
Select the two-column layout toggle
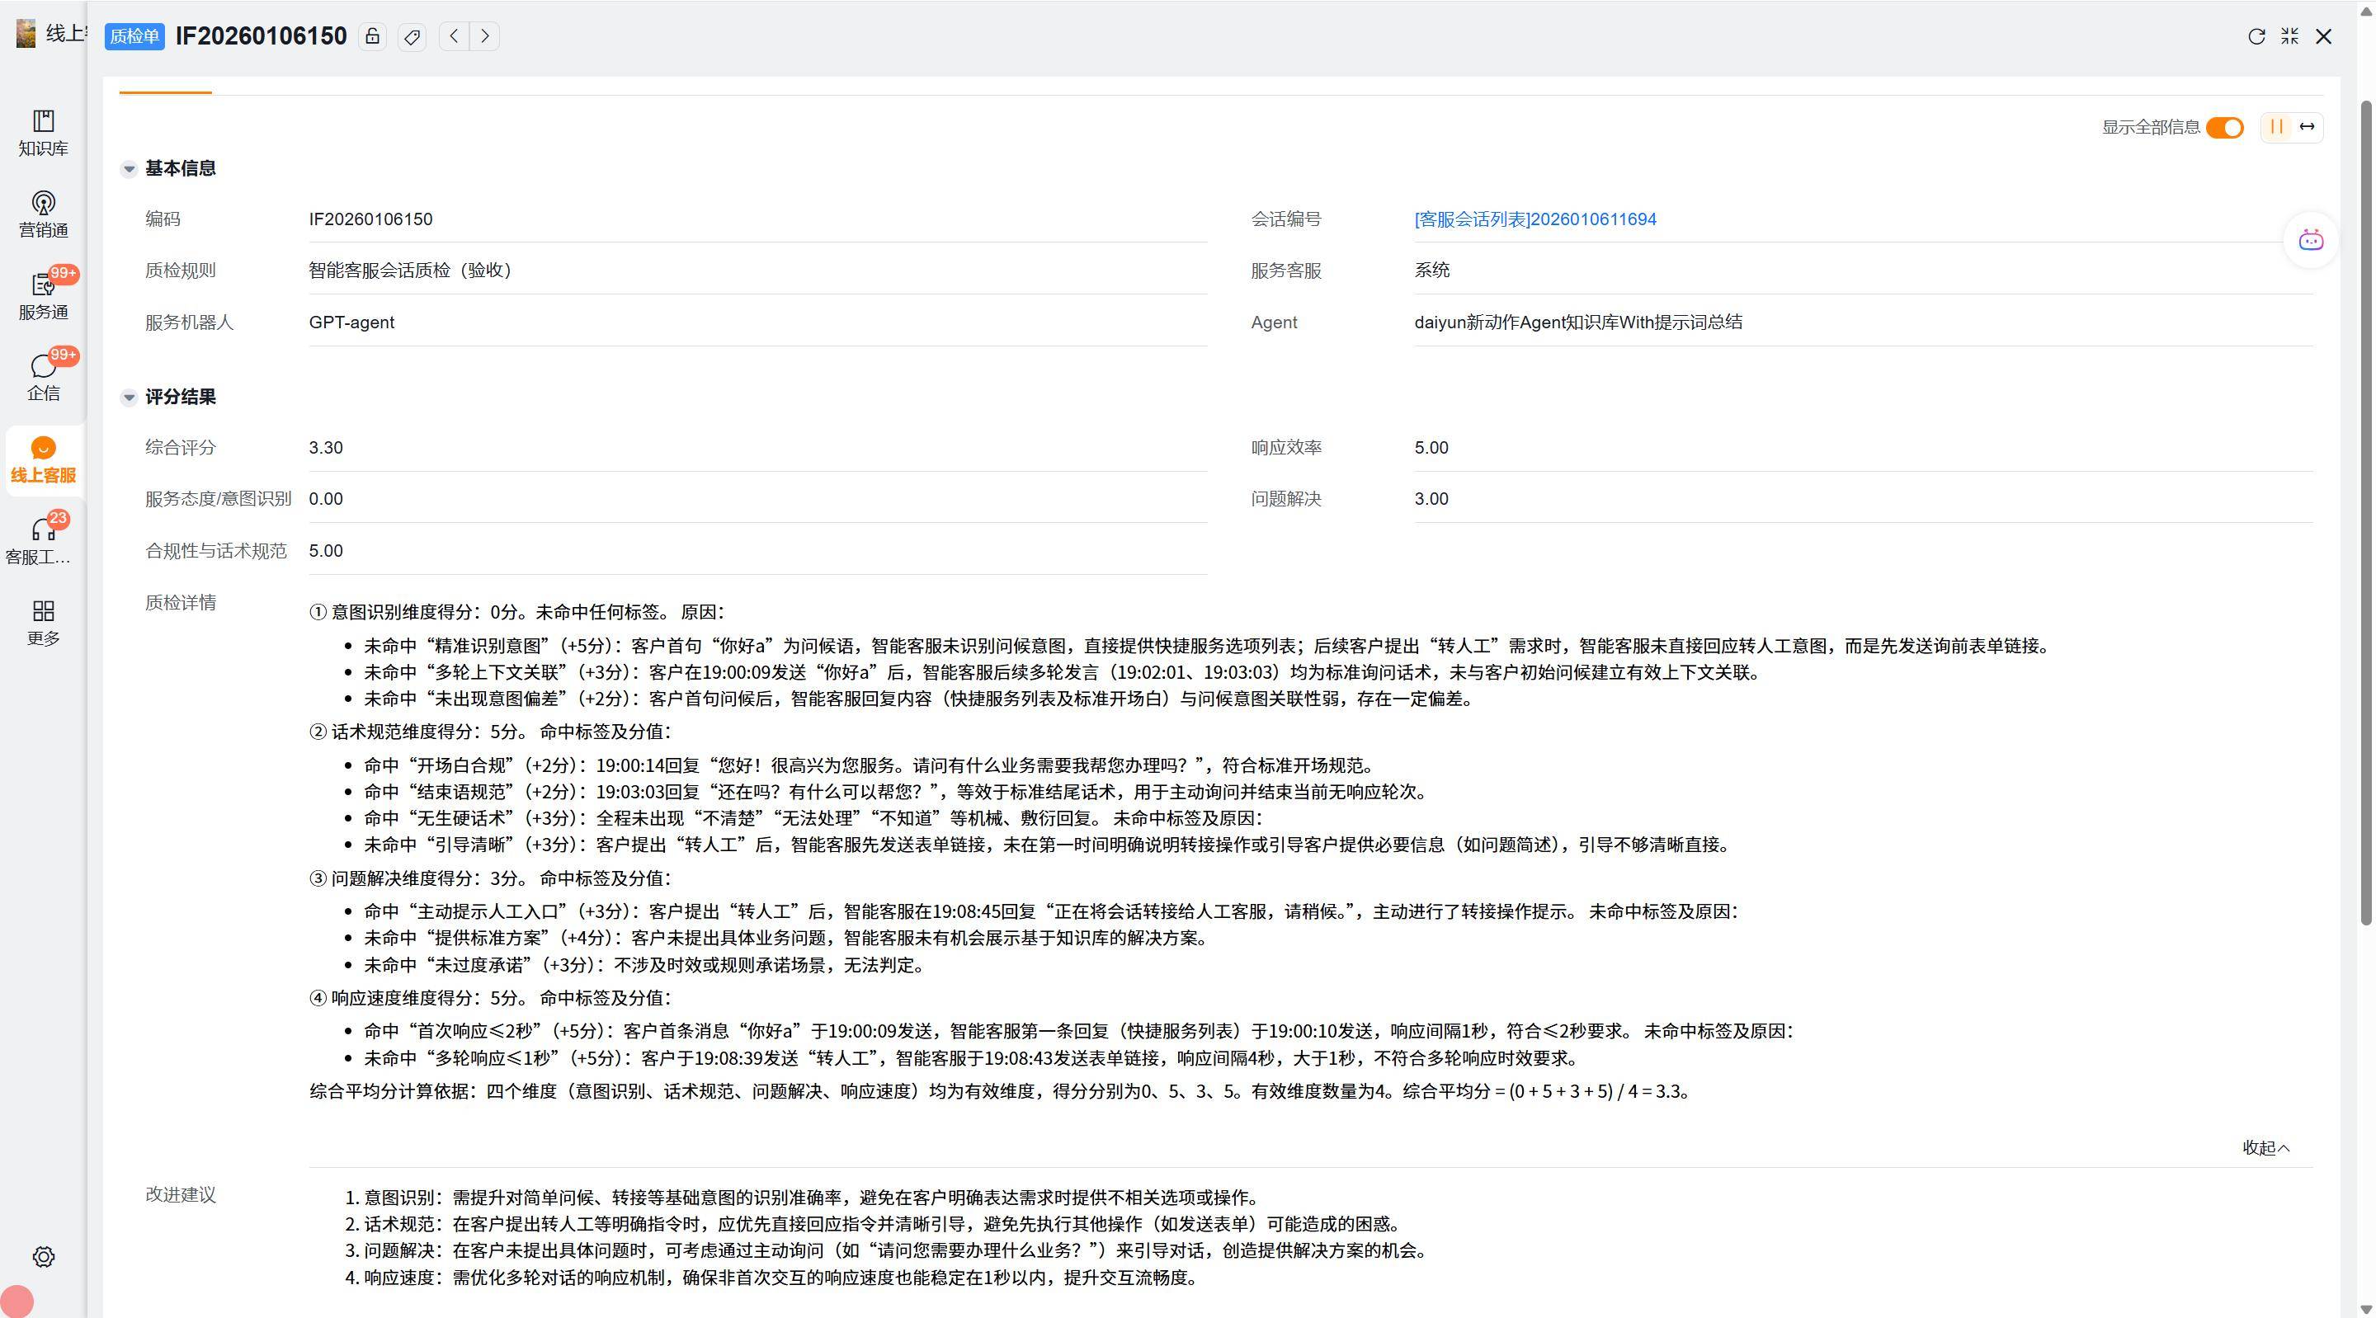(2276, 127)
